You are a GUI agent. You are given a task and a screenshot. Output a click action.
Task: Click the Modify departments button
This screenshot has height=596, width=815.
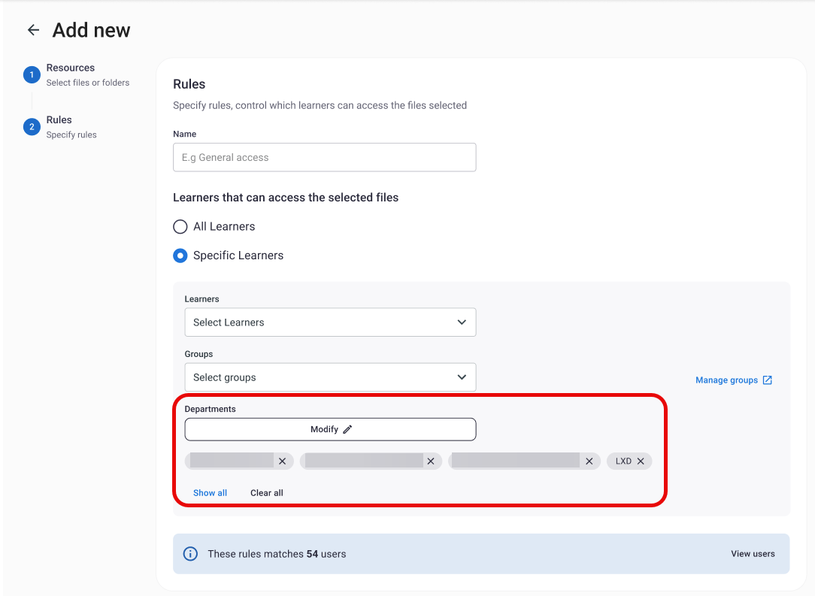pyautogui.click(x=330, y=429)
